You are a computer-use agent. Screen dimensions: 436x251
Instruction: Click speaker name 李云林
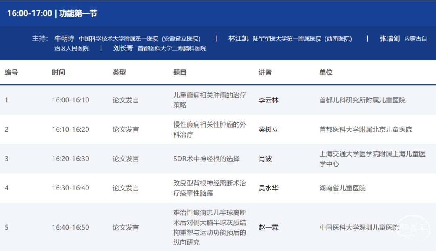(268, 100)
